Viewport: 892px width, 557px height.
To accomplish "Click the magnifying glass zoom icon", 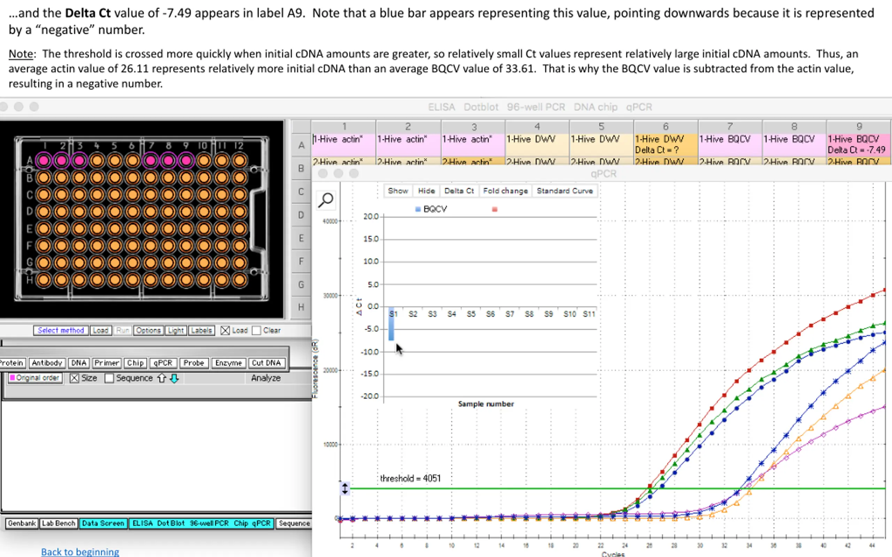I will pos(326,200).
